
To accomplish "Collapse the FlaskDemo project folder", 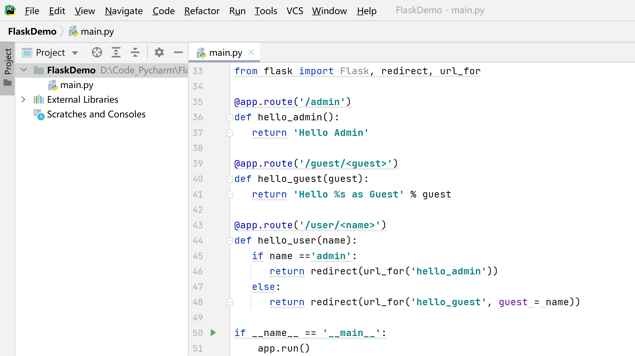I will coord(24,70).
